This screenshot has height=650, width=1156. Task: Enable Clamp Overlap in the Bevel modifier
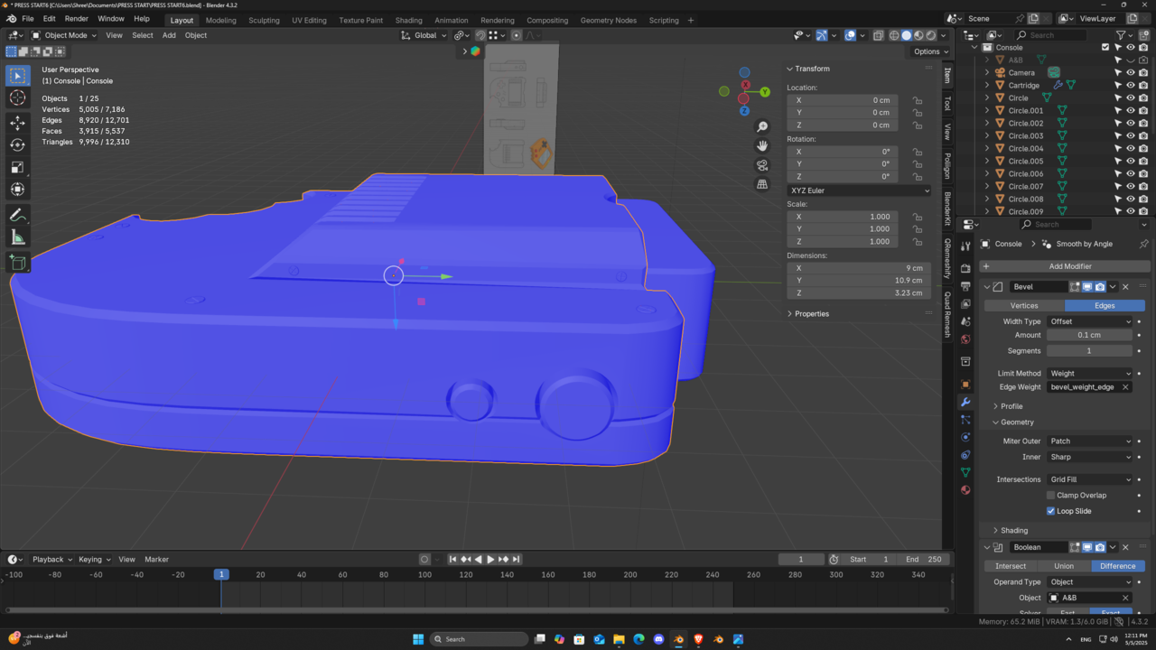[x=1050, y=495]
